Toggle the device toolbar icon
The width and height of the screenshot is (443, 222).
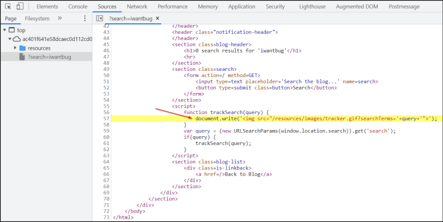click(x=20, y=6)
